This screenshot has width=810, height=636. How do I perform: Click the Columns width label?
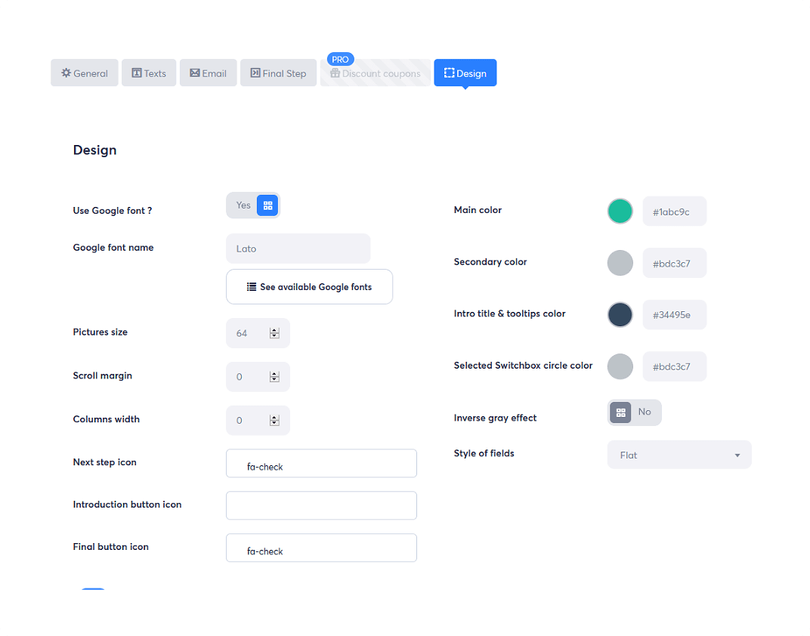(106, 419)
